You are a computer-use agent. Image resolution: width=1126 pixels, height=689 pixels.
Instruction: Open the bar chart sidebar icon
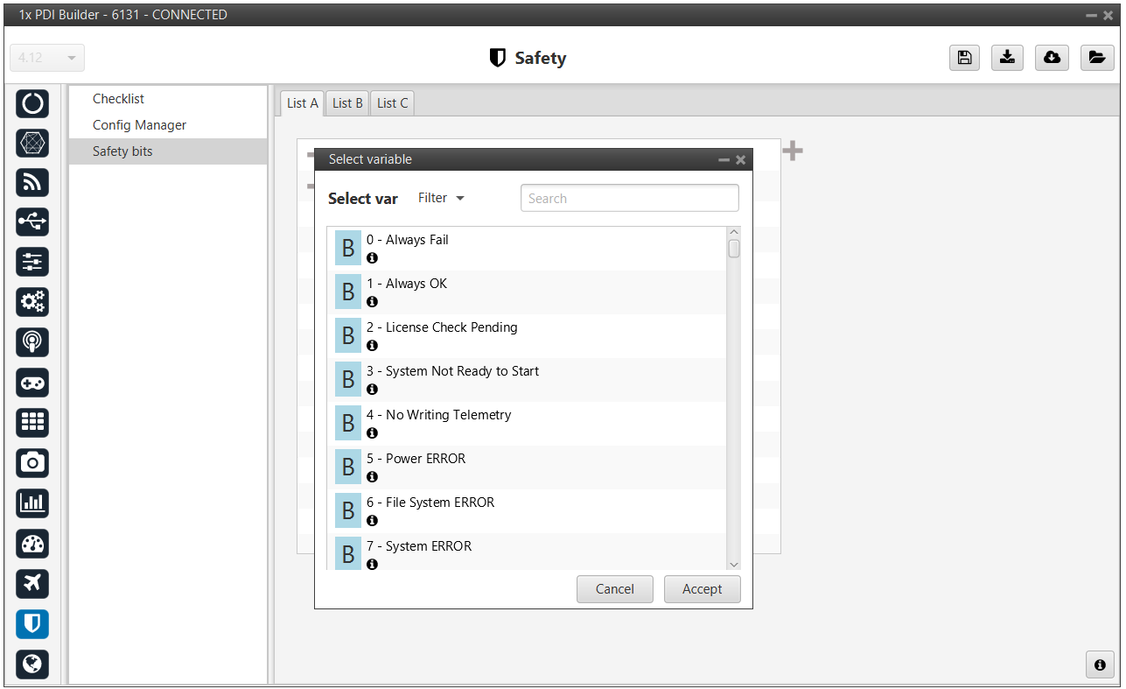coord(32,503)
